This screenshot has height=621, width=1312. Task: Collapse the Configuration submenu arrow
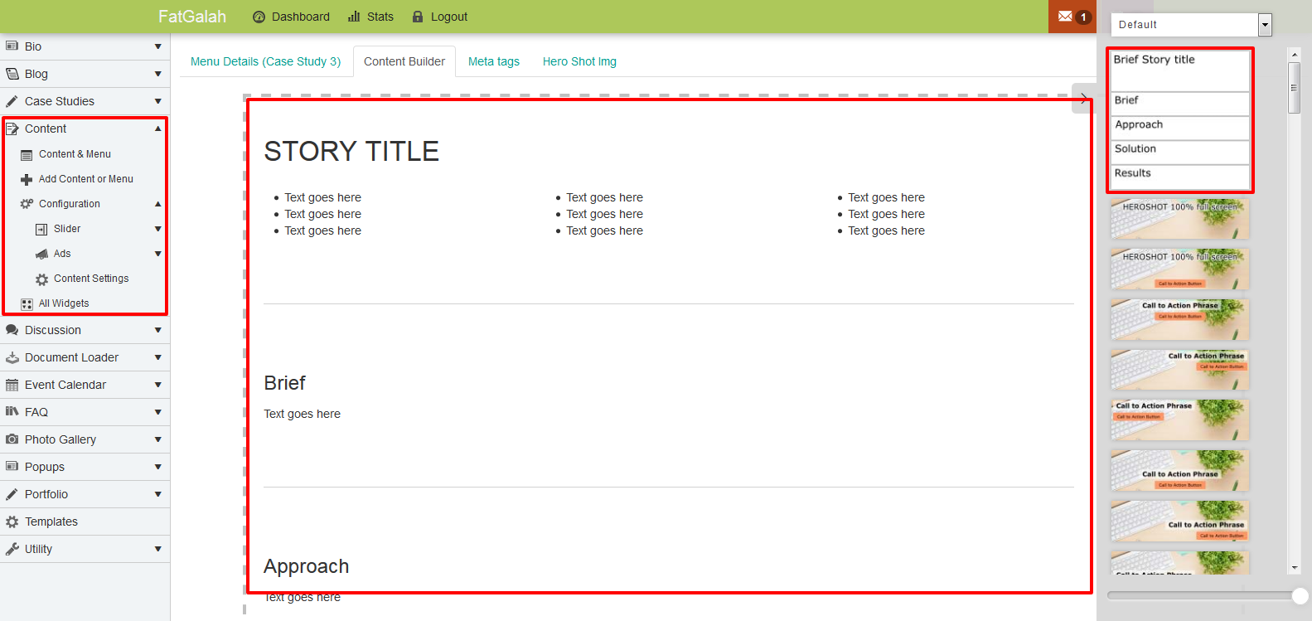(157, 204)
